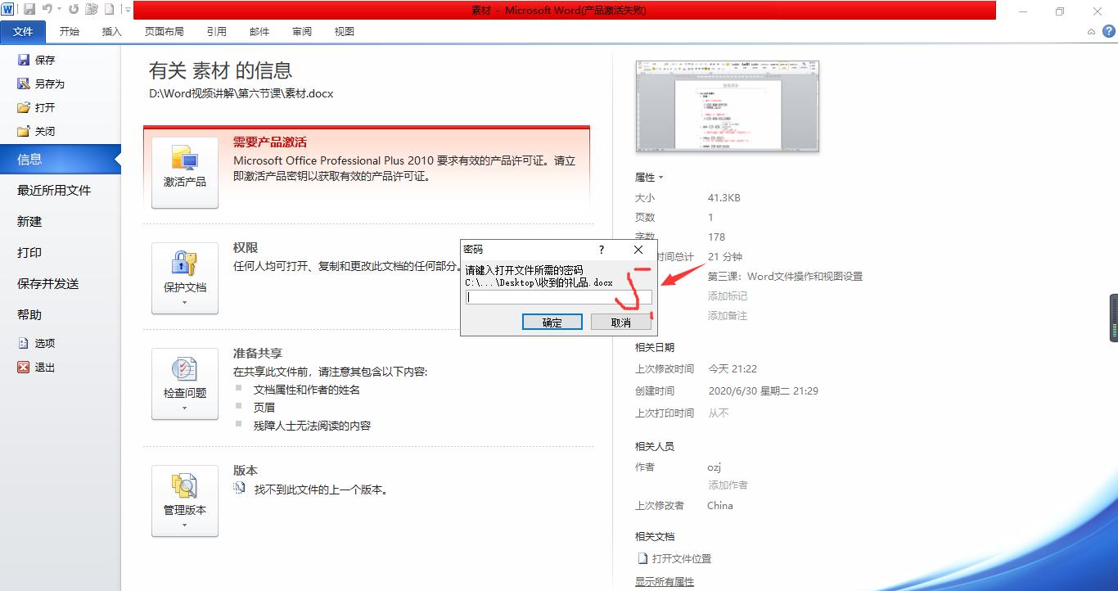Switch to the 审阅 ribbon tab
Image resolution: width=1118 pixels, height=591 pixels.
point(301,31)
